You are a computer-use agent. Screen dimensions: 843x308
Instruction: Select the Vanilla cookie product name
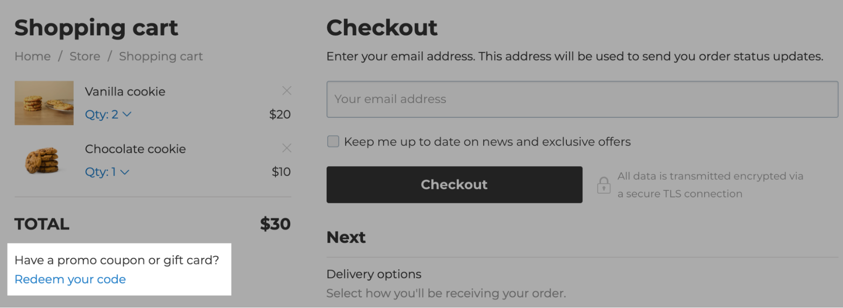125,91
